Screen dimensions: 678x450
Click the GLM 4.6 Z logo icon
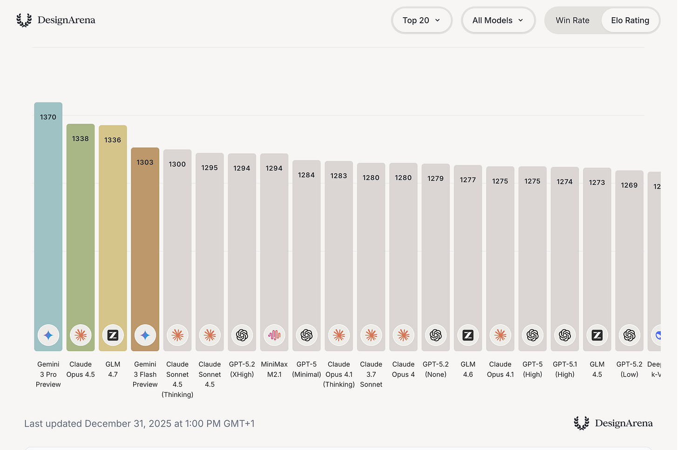[x=468, y=335]
